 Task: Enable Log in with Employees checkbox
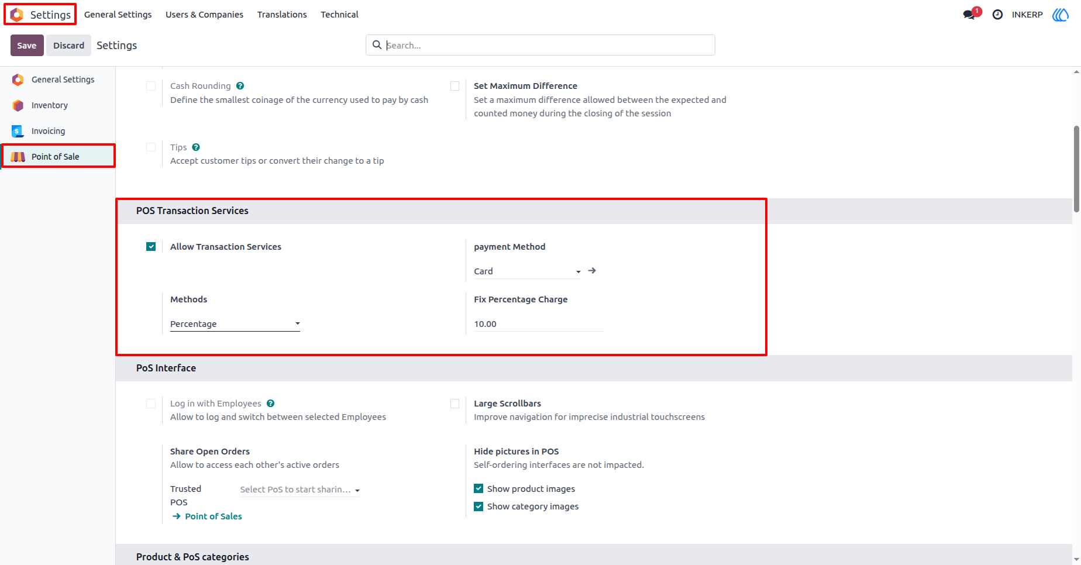(x=151, y=404)
